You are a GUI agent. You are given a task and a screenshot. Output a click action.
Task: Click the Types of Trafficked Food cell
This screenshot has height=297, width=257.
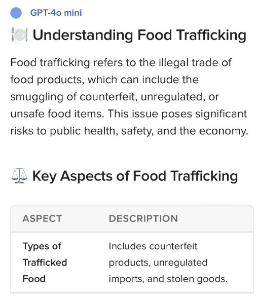pyautogui.click(x=45, y=263)
